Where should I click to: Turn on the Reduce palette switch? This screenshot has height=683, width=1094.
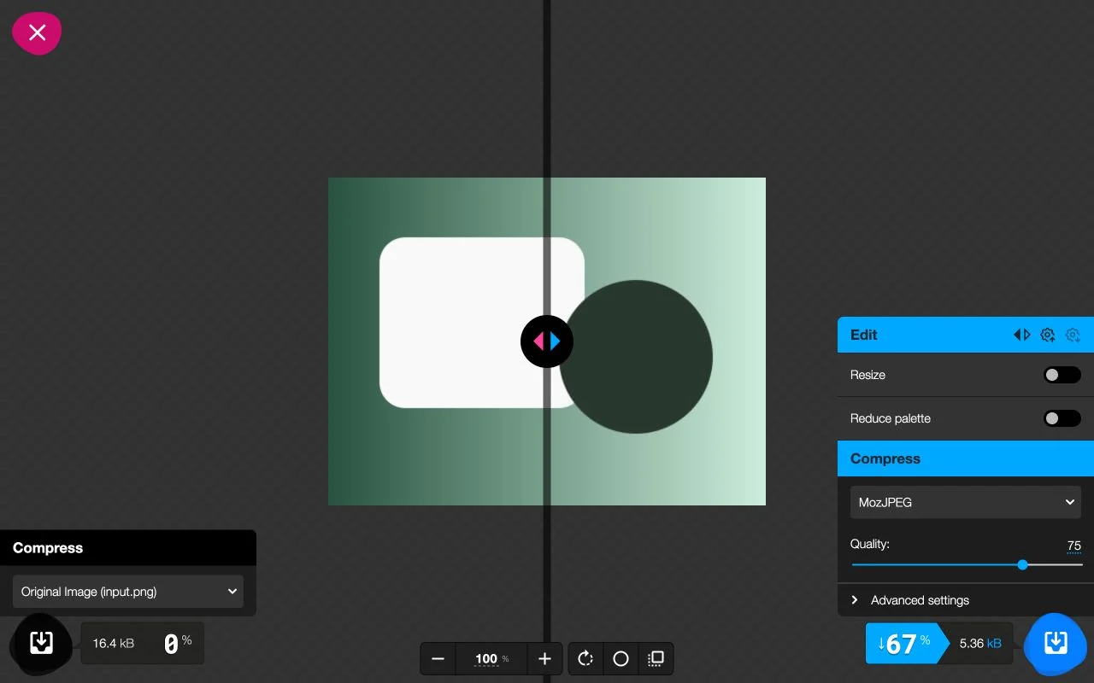[1062, 418]
